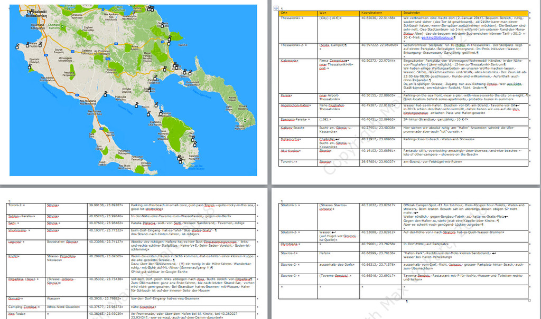Click coordinates "40.37577, 23.96573"

[106, 307]
